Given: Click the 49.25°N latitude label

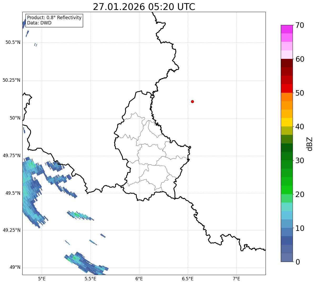Looking at the screenshot, I should [x=11, y=230].
